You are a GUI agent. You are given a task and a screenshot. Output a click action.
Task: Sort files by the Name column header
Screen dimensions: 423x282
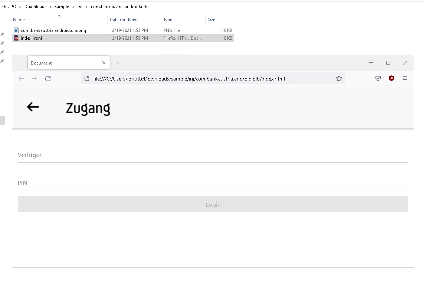[x=19, y=20]
